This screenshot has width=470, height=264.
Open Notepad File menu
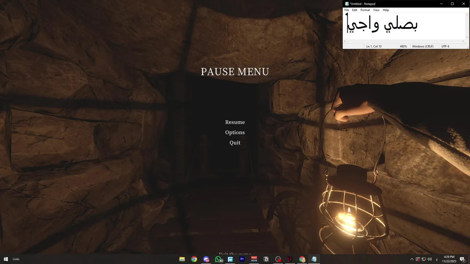347,10
